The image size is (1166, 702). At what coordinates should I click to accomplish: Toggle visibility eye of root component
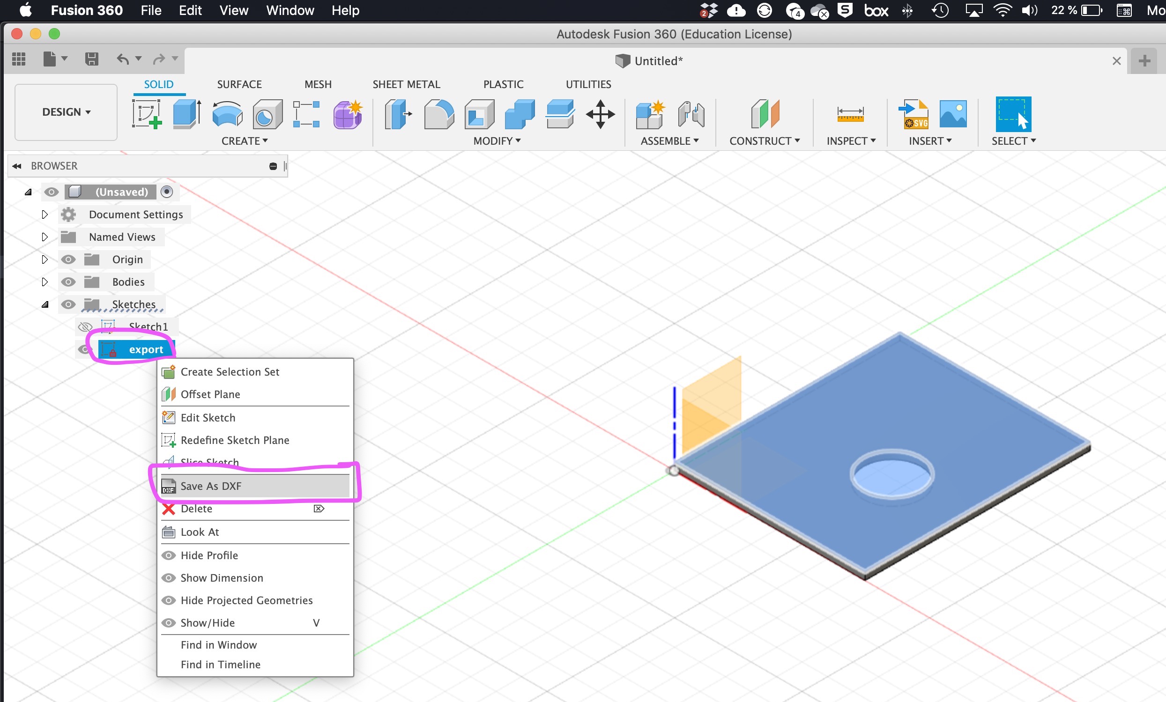(x=51, y=192)
